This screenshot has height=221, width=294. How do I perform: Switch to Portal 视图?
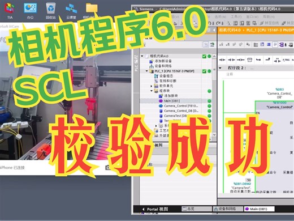(155, 209)
